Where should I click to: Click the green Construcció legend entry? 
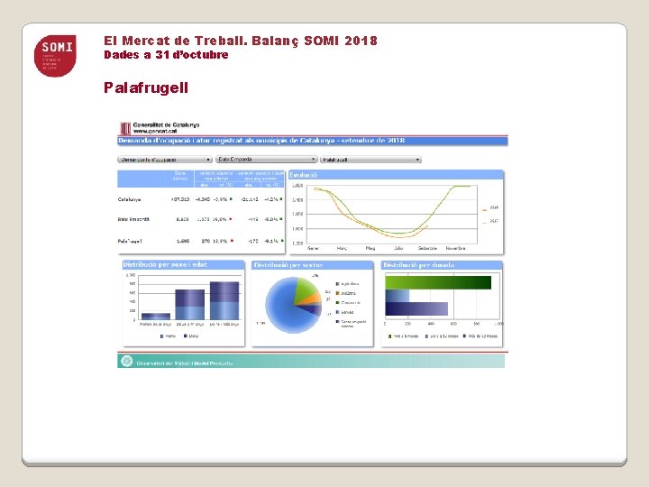(x=348, y=303)
